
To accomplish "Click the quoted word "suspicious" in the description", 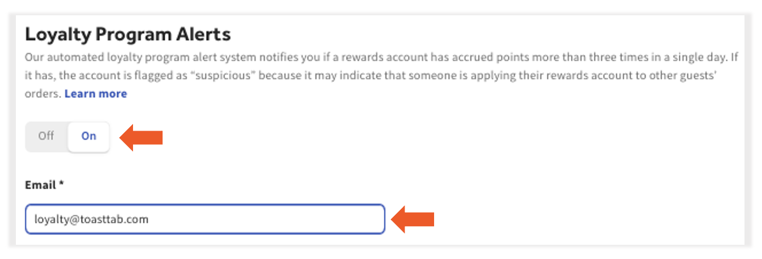I will (224, 75).
